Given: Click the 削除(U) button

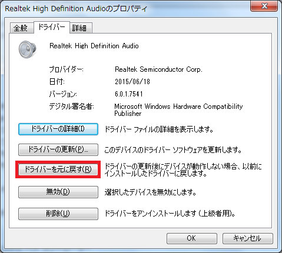Looking at the screenshot, I should click(x=58, y=214).
